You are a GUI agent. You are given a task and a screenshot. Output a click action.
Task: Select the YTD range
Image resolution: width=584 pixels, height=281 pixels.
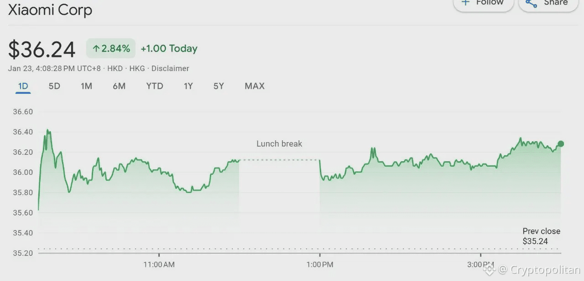pyautogui.click(x=155, y=86)
